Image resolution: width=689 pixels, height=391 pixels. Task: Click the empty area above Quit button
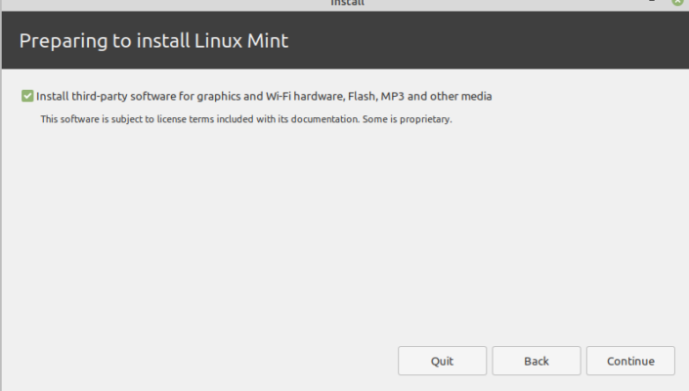pos(442,293)
